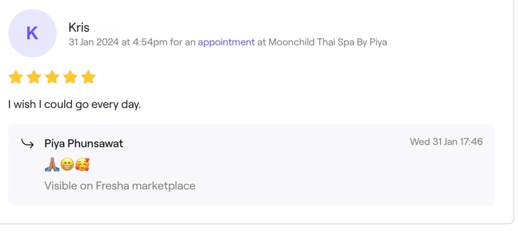Click the smiling face with hearts emoji
The height and width of the screenshot is (231, 518).
coord(82,164)
